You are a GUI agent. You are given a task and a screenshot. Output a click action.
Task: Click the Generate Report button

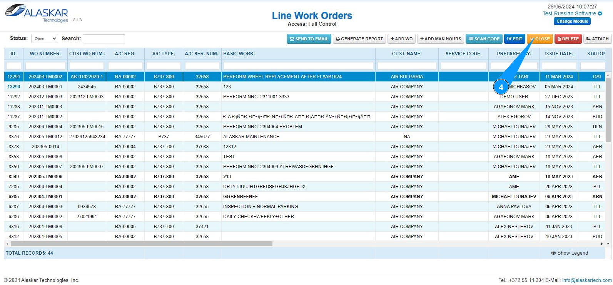pyautogui.click(x=359, y=39)
